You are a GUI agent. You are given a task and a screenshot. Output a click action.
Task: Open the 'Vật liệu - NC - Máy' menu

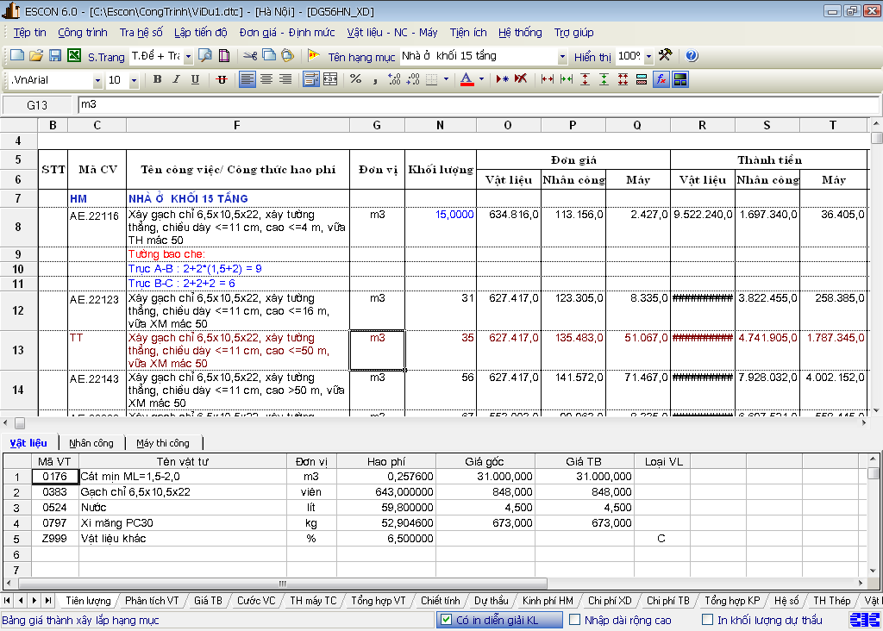[391, 33]
